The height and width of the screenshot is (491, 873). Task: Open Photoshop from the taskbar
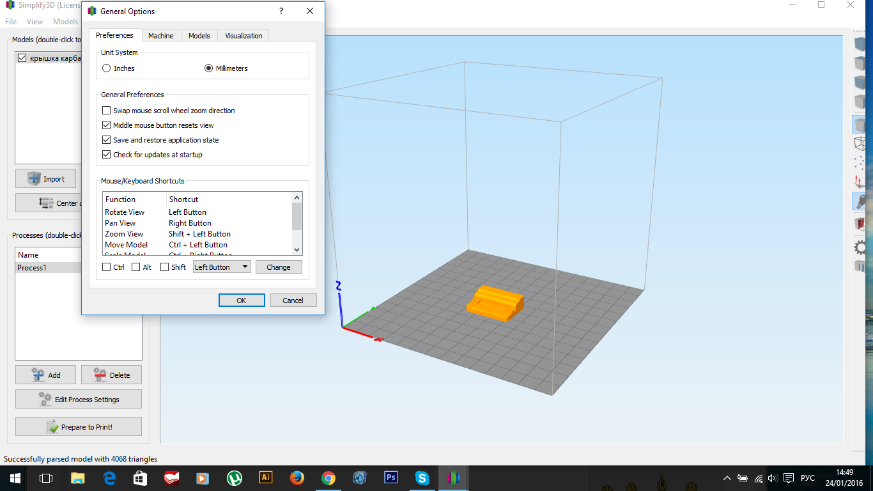point(390,478)
